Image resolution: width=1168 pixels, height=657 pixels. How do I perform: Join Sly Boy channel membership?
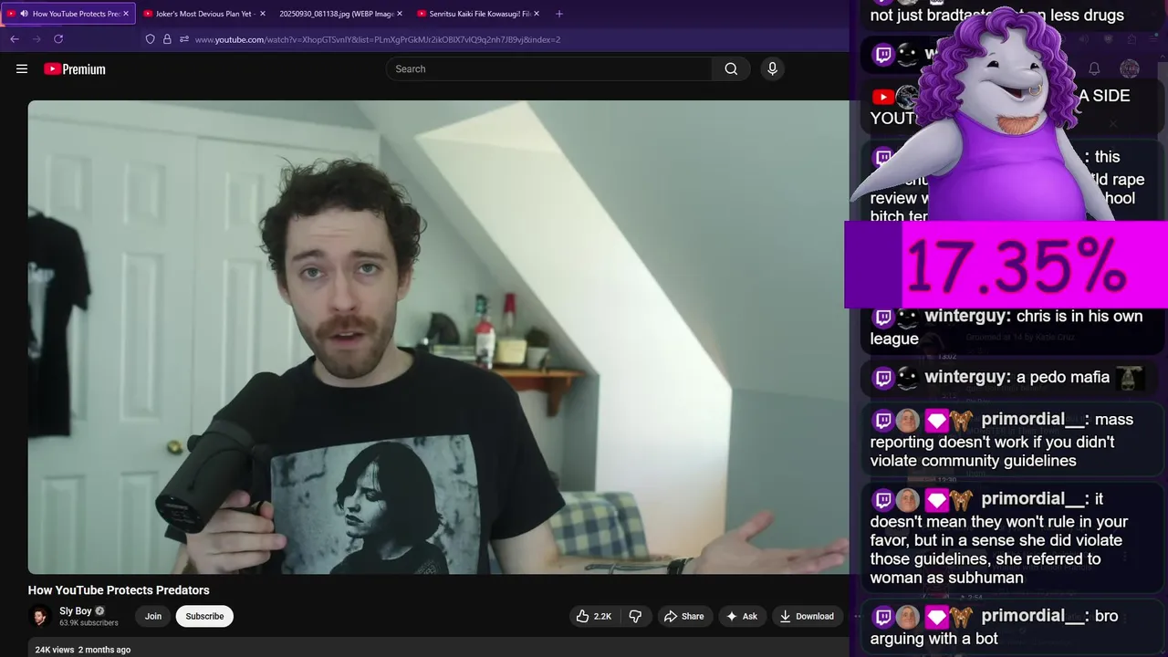153,616
